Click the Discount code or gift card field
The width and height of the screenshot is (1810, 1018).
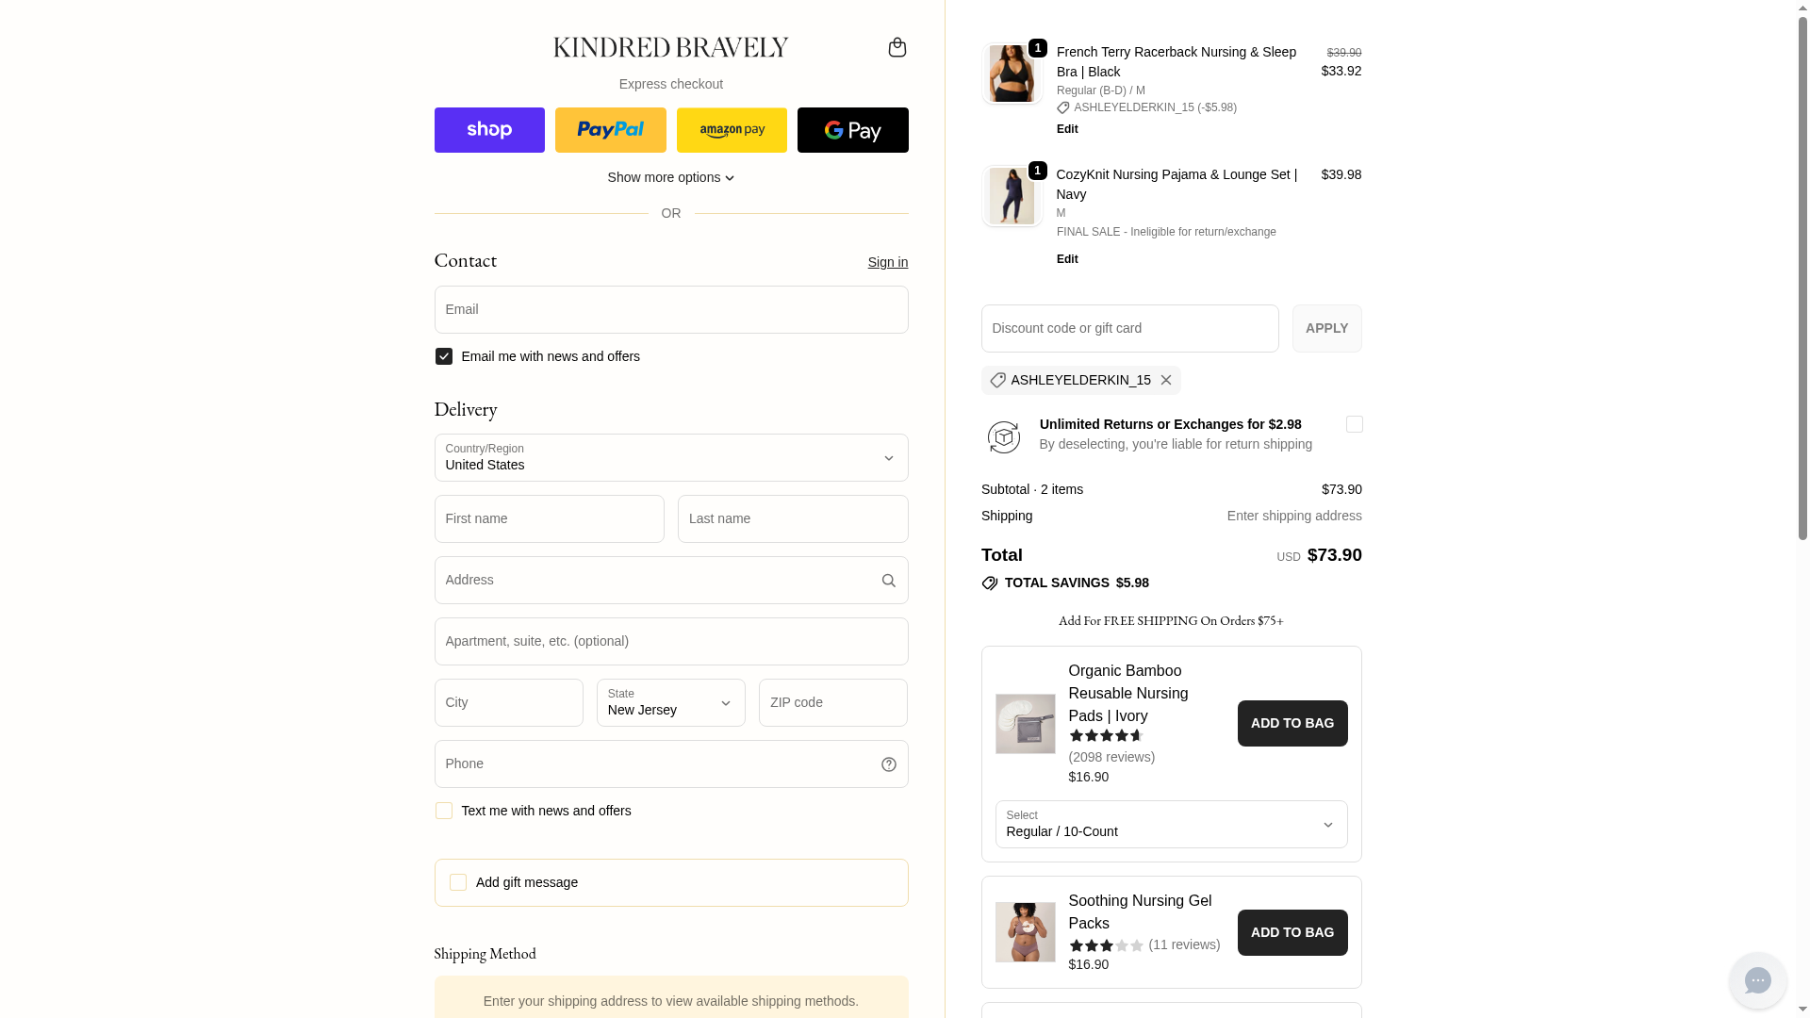pos(1129,328)
